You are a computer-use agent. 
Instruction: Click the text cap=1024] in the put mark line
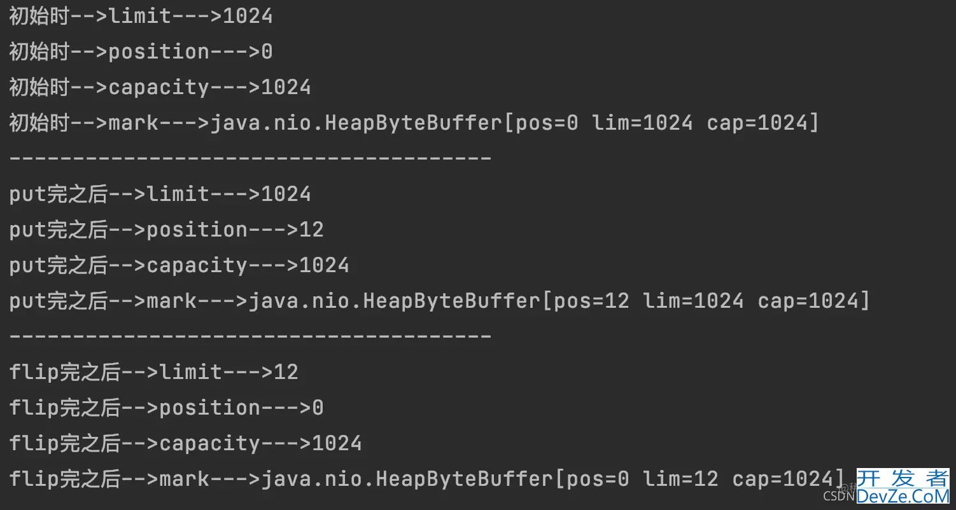point(813,301)
